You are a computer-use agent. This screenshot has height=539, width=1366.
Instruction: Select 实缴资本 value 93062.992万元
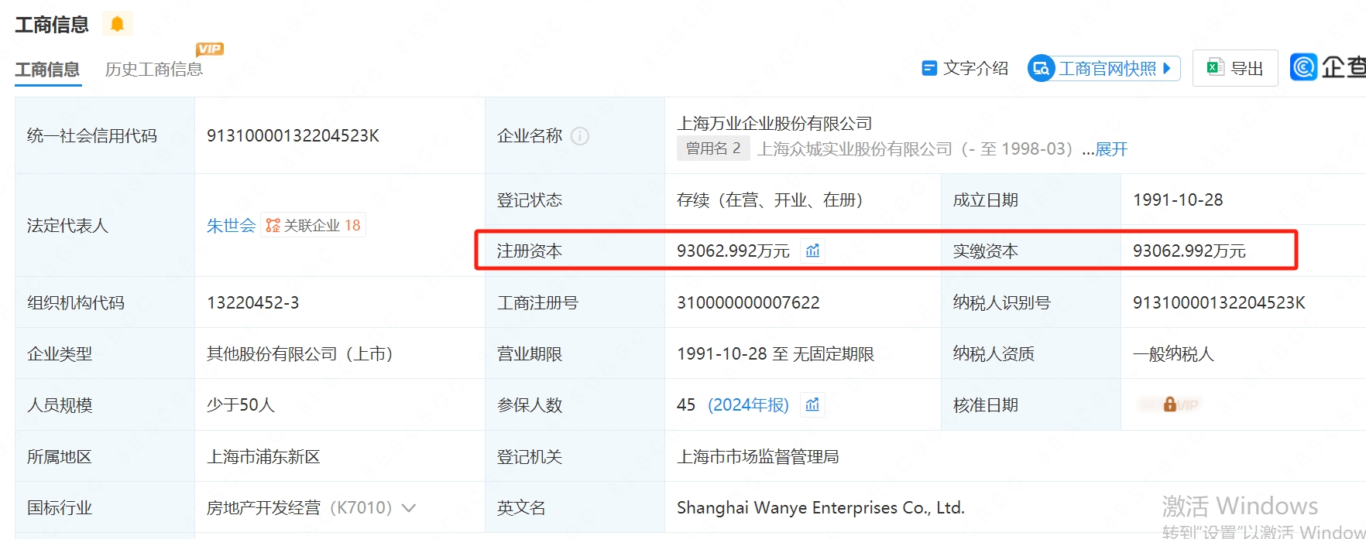point(1189,251)
